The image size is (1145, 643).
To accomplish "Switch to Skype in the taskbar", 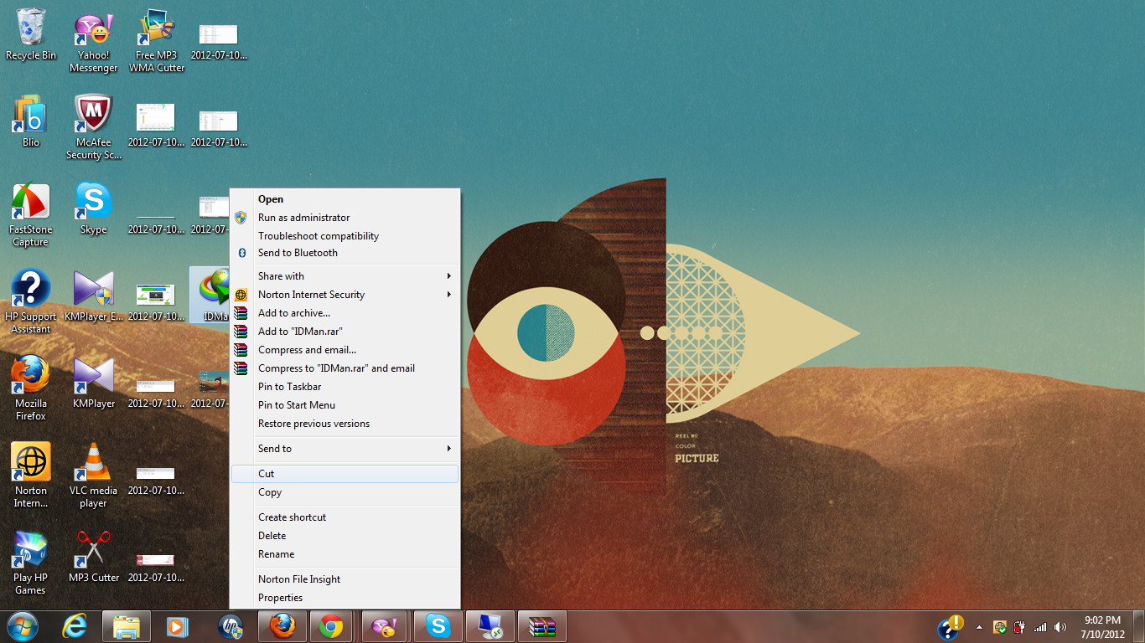I will coord(438,626).
